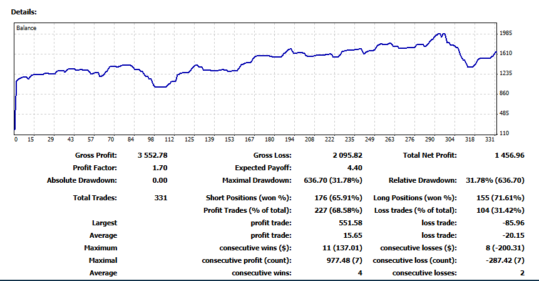The width and height of the screenshot is (539, 281).
Task: Click the Profit Factor value 1.70
Action: [x=160, y=168]
